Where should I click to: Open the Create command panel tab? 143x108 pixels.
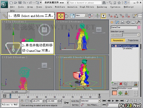[112, 22]
